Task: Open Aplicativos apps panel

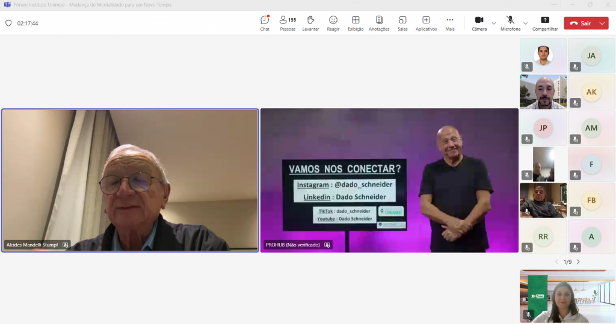Action: click(427, 23)
